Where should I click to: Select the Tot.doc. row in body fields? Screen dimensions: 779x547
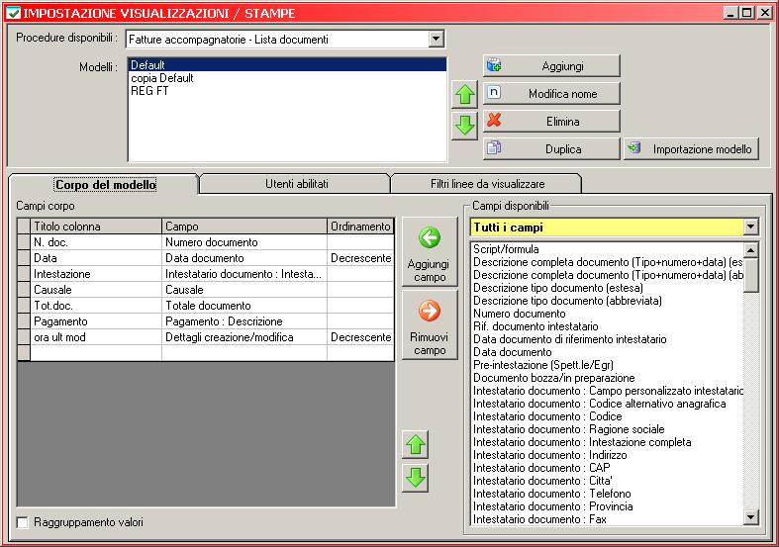55,306
